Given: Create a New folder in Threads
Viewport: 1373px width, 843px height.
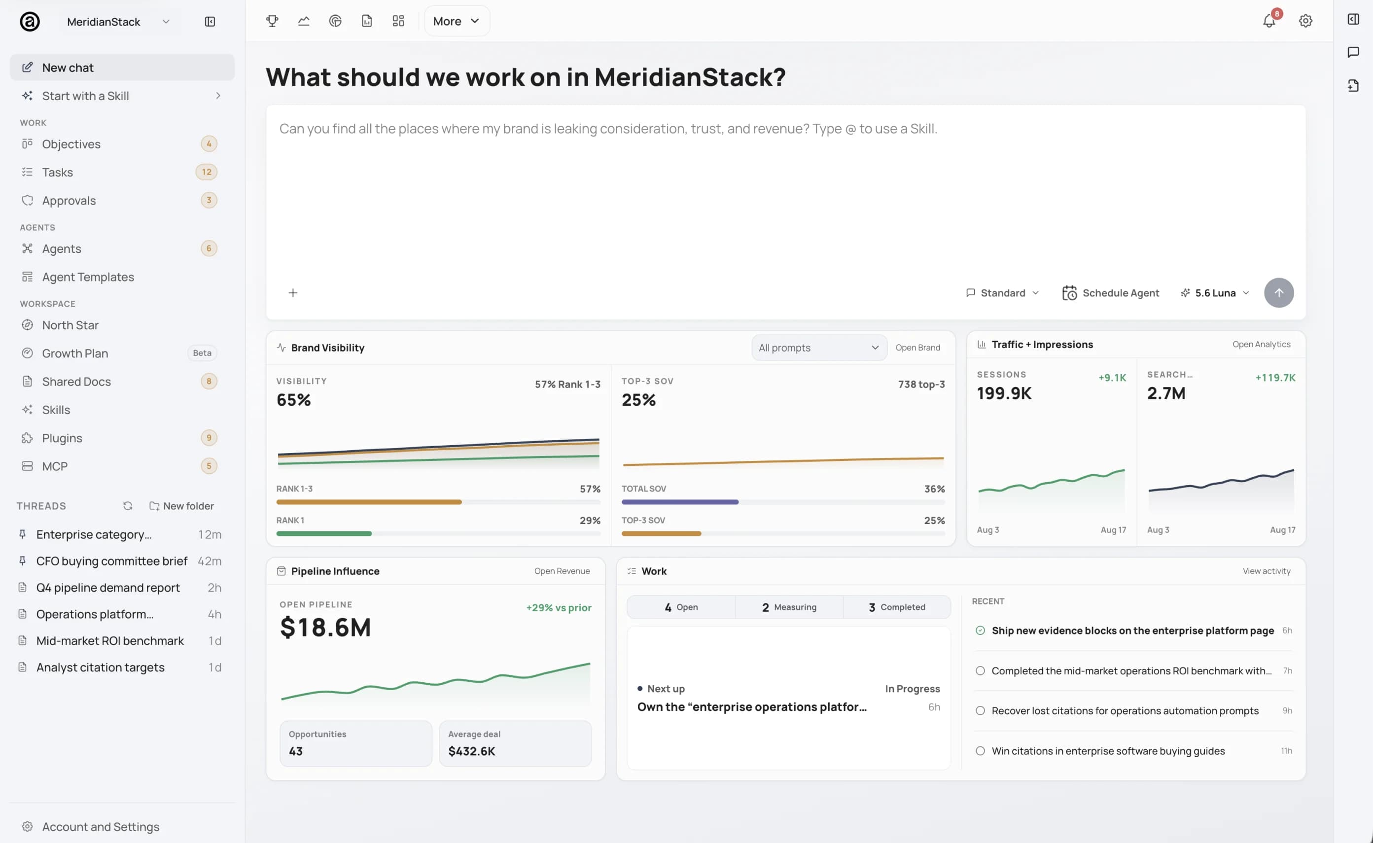Looking at the screenshot, I should [181, 506].
